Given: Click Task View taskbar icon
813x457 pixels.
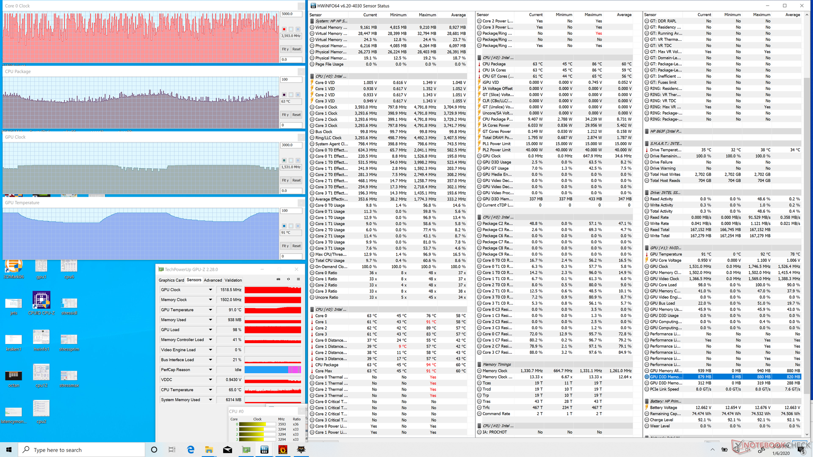Looking at the screenshot, I should tap(172, 449).
